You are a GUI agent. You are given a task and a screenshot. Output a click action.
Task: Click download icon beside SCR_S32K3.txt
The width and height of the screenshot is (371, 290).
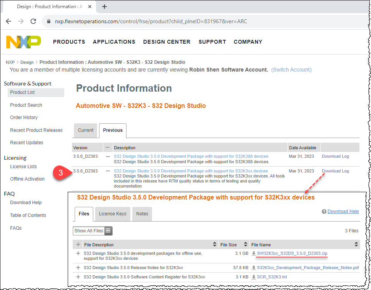tap(254, 277)
